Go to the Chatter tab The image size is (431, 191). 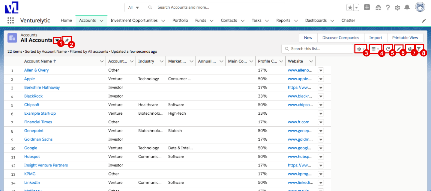(x=348, y=21)
